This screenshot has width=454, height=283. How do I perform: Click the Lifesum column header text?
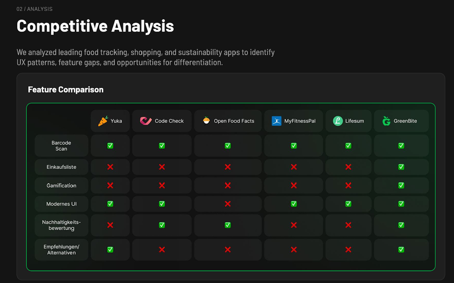click(355, 121)
